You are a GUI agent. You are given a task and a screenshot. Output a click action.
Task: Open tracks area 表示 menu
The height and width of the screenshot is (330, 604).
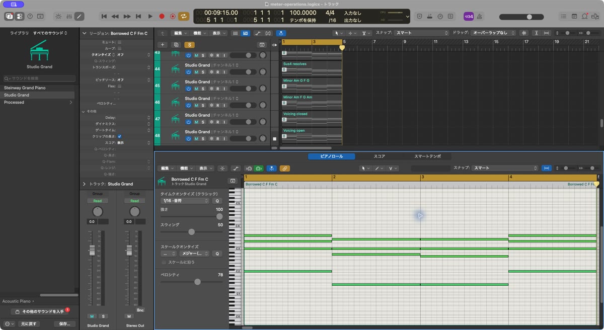click(218, 33)
